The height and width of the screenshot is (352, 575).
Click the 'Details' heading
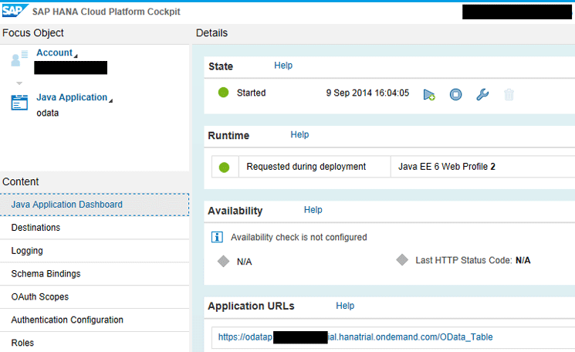coord(211,33)
